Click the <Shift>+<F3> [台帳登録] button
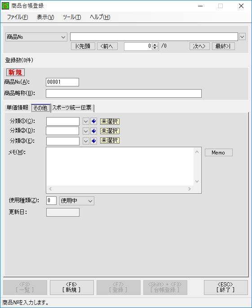Viewport: 252px width, 308px height. point(165,287)
